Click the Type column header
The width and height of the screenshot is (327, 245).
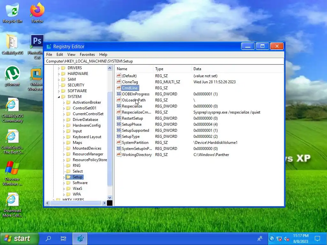(x=172, y=69)
